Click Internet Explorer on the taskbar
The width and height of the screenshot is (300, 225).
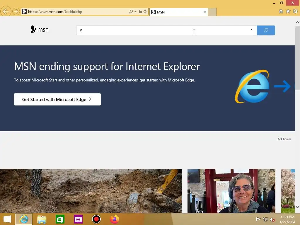[x=24, y=219]
